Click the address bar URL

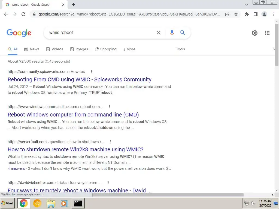tap(129, 14)
